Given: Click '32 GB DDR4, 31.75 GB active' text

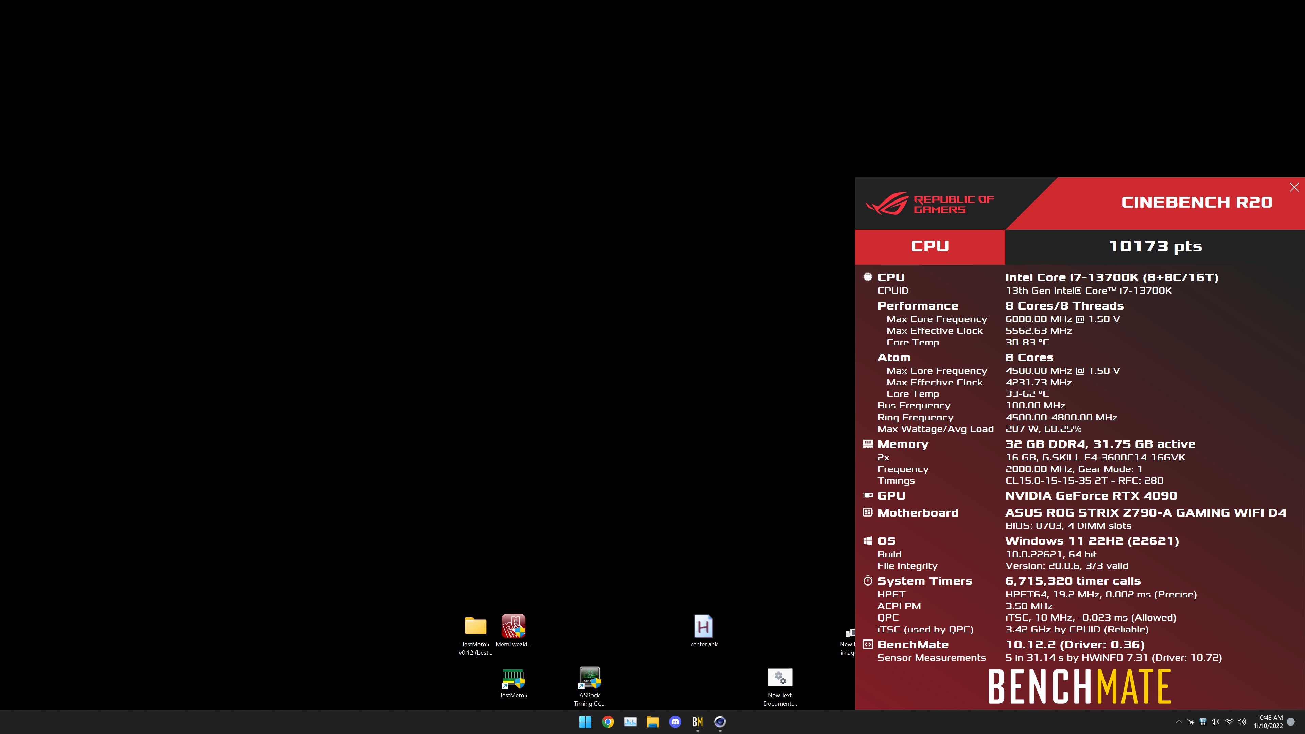Looking at the screenshot, I should point(1100,444).
